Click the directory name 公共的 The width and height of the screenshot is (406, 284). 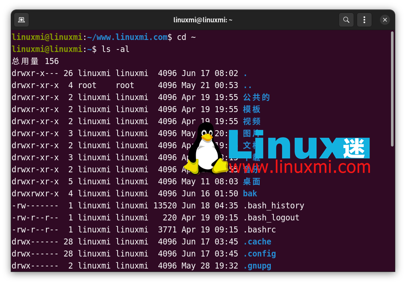pos(256,97)
